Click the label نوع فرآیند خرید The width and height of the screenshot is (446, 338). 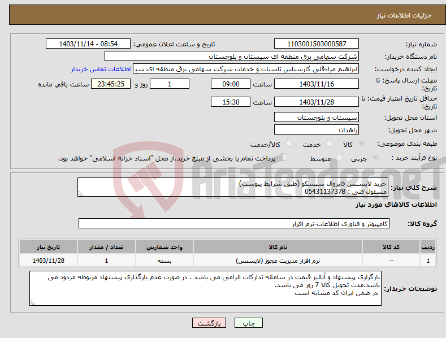tap(414, 158)
